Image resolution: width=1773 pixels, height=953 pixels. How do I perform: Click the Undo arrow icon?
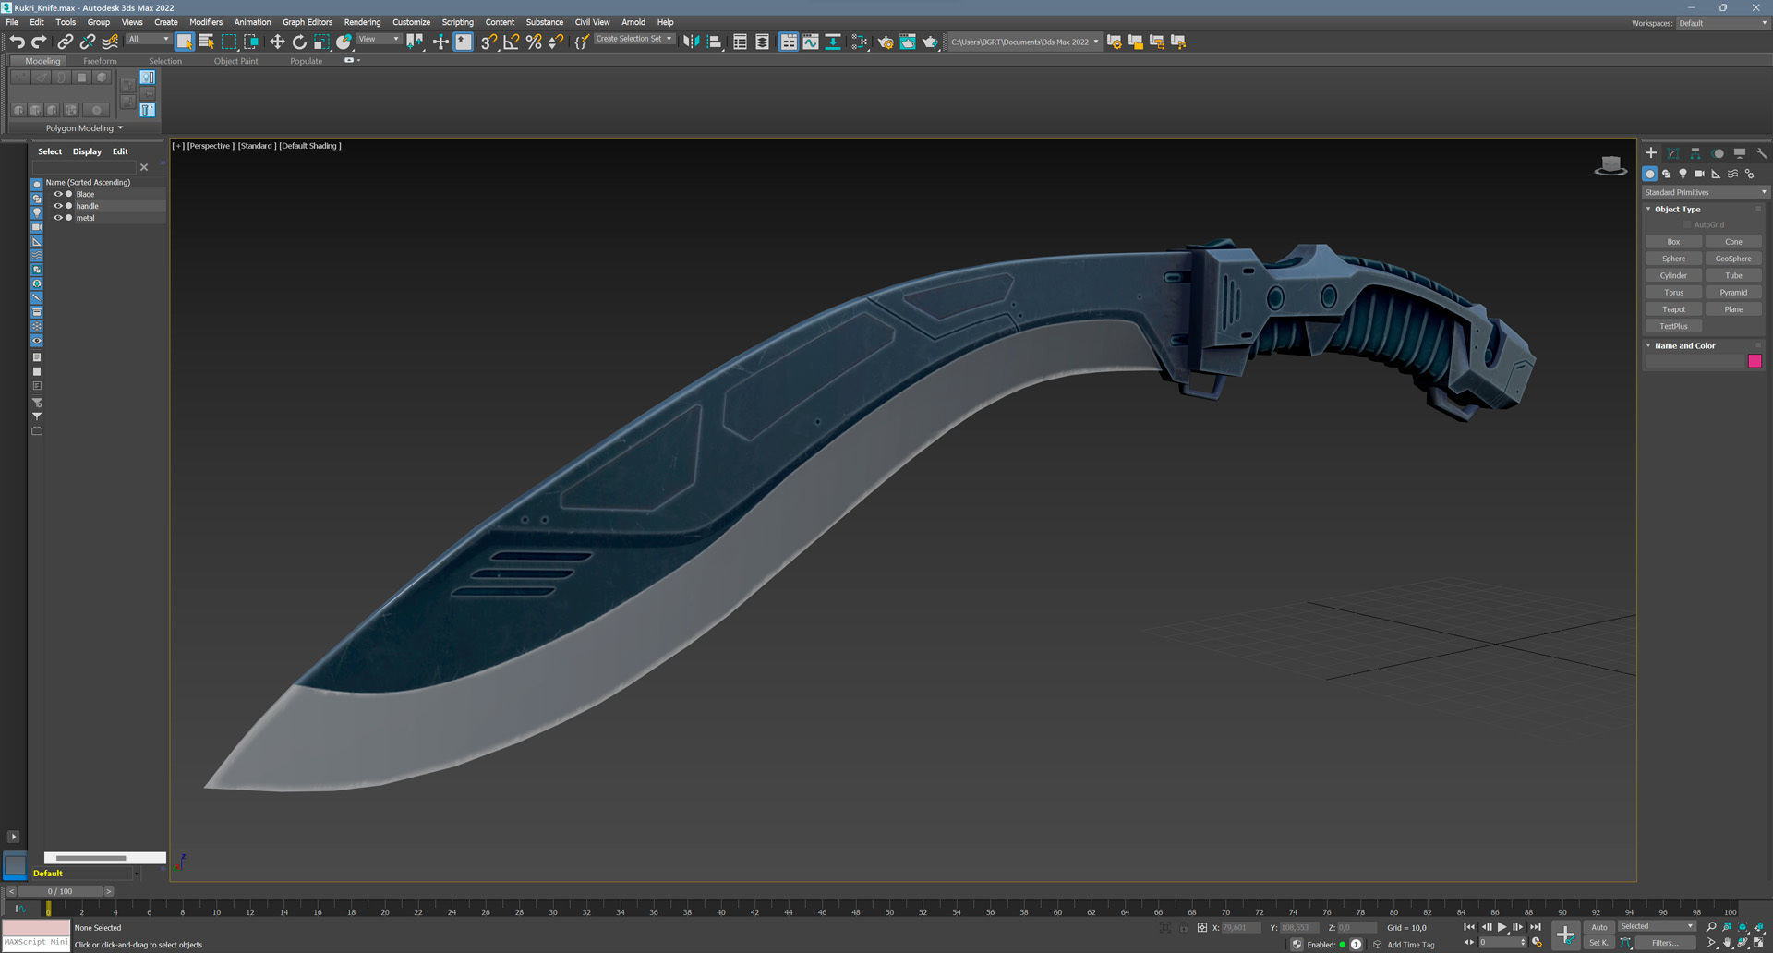click(x=17, y=42)
